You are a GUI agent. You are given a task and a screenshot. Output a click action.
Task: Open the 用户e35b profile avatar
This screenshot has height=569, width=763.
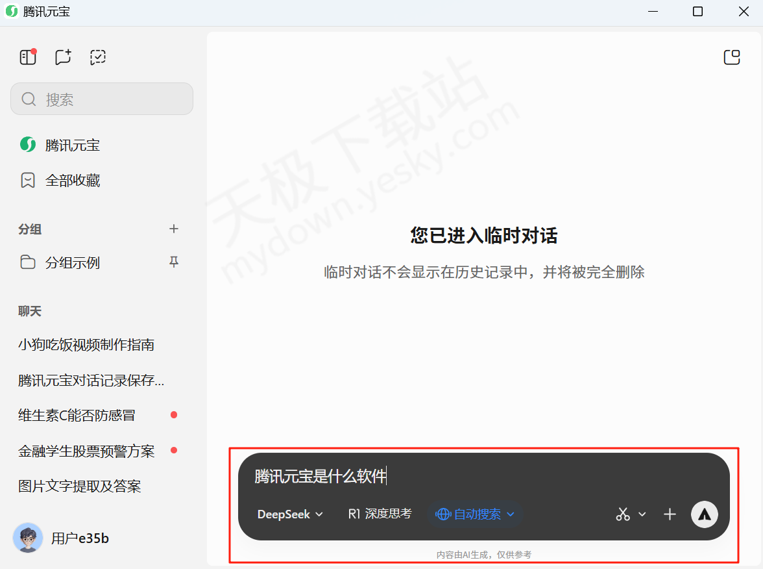click(28, 538)
